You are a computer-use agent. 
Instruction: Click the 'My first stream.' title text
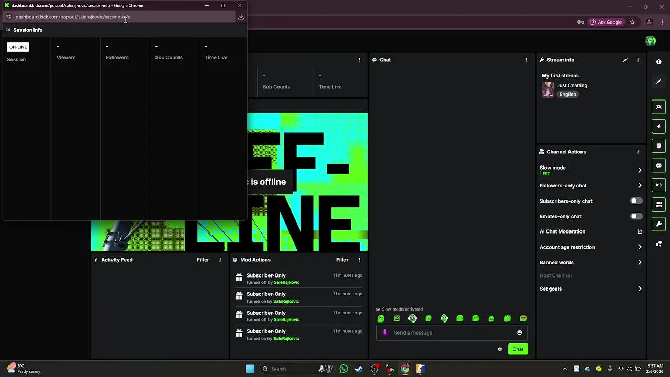pyautogui.click(x=560, y=76)
